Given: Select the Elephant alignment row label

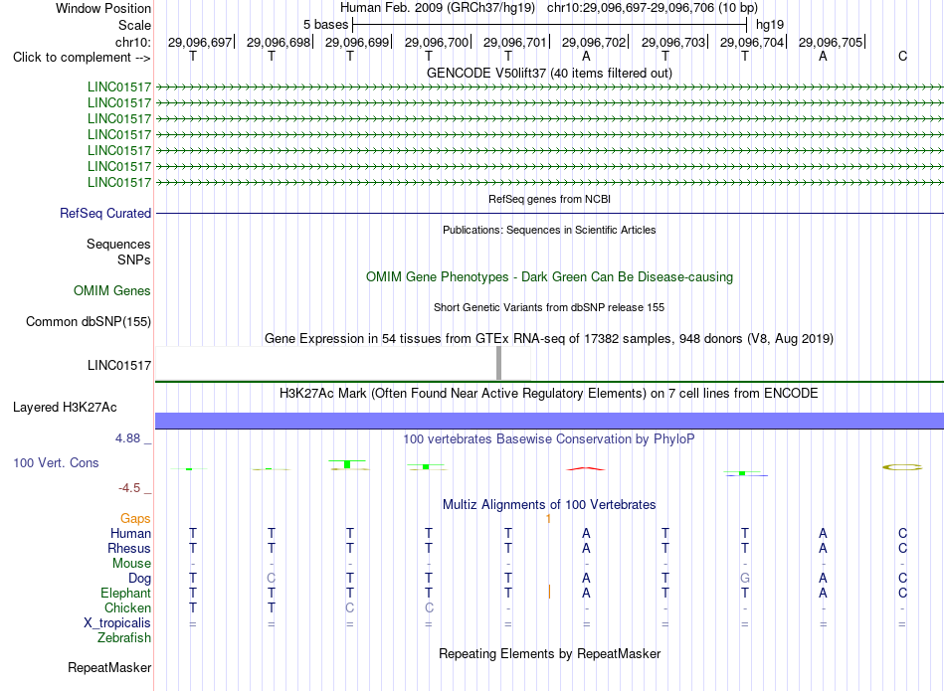Looking at the screenshot, I should [x=125, y=594].
